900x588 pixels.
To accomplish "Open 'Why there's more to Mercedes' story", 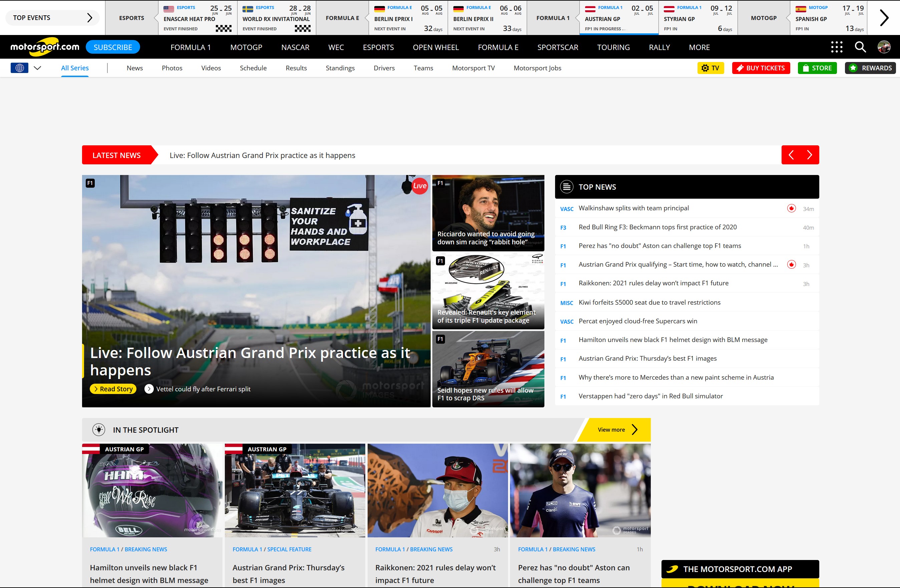I will coord(676,377).
